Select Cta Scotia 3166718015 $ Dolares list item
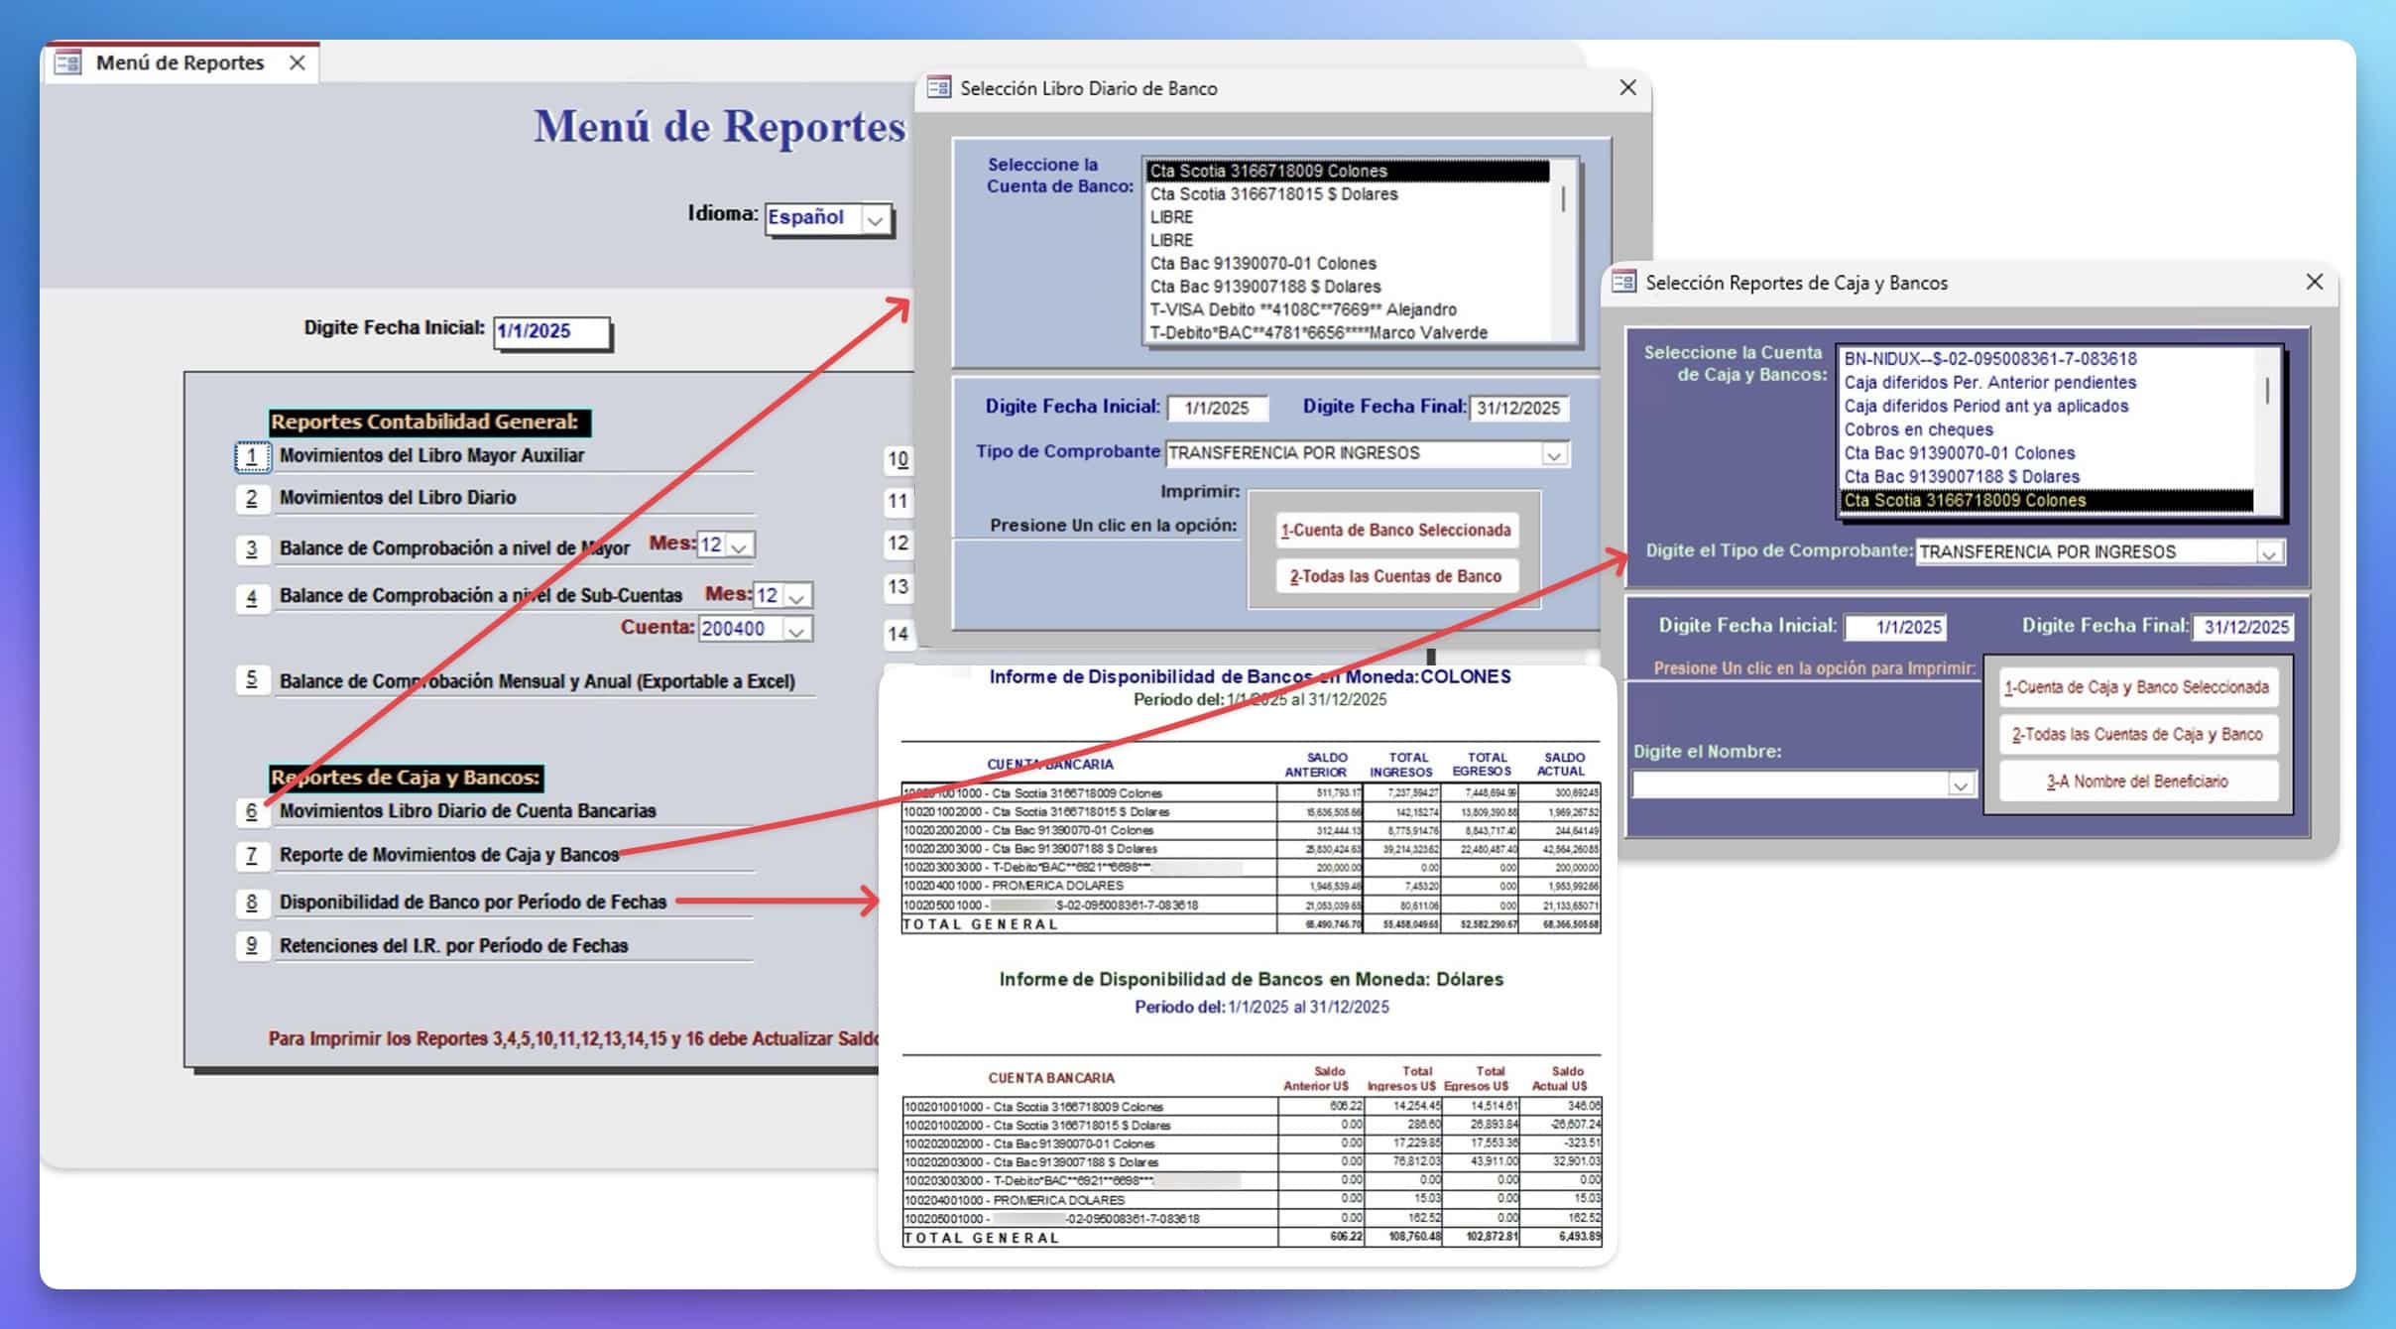 [x=1273, y=194]
